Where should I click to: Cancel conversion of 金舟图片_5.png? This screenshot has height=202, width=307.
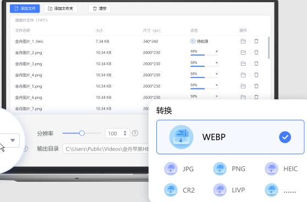[217, 85]
